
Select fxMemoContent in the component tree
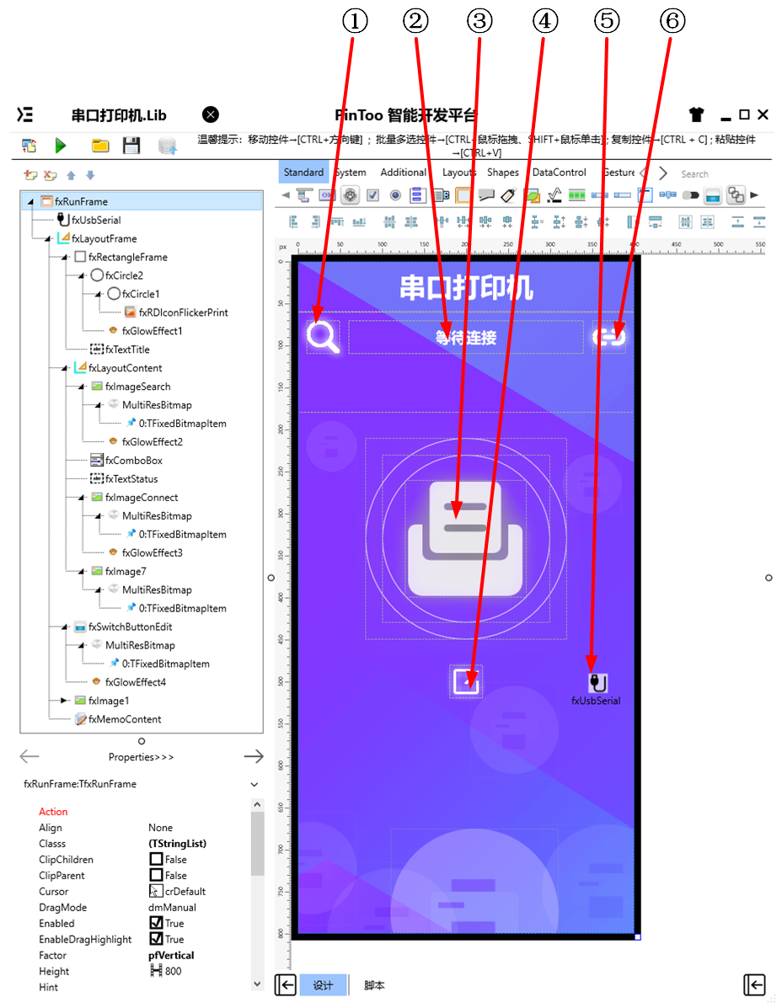tap(125, 719)
